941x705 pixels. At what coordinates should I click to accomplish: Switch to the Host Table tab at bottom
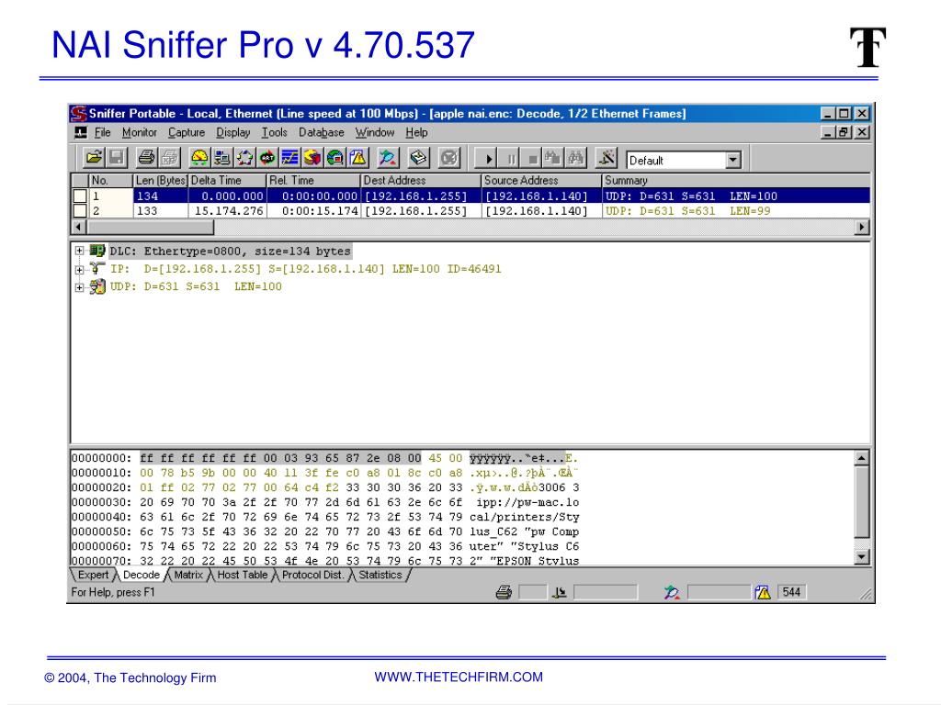coord(242,575)
